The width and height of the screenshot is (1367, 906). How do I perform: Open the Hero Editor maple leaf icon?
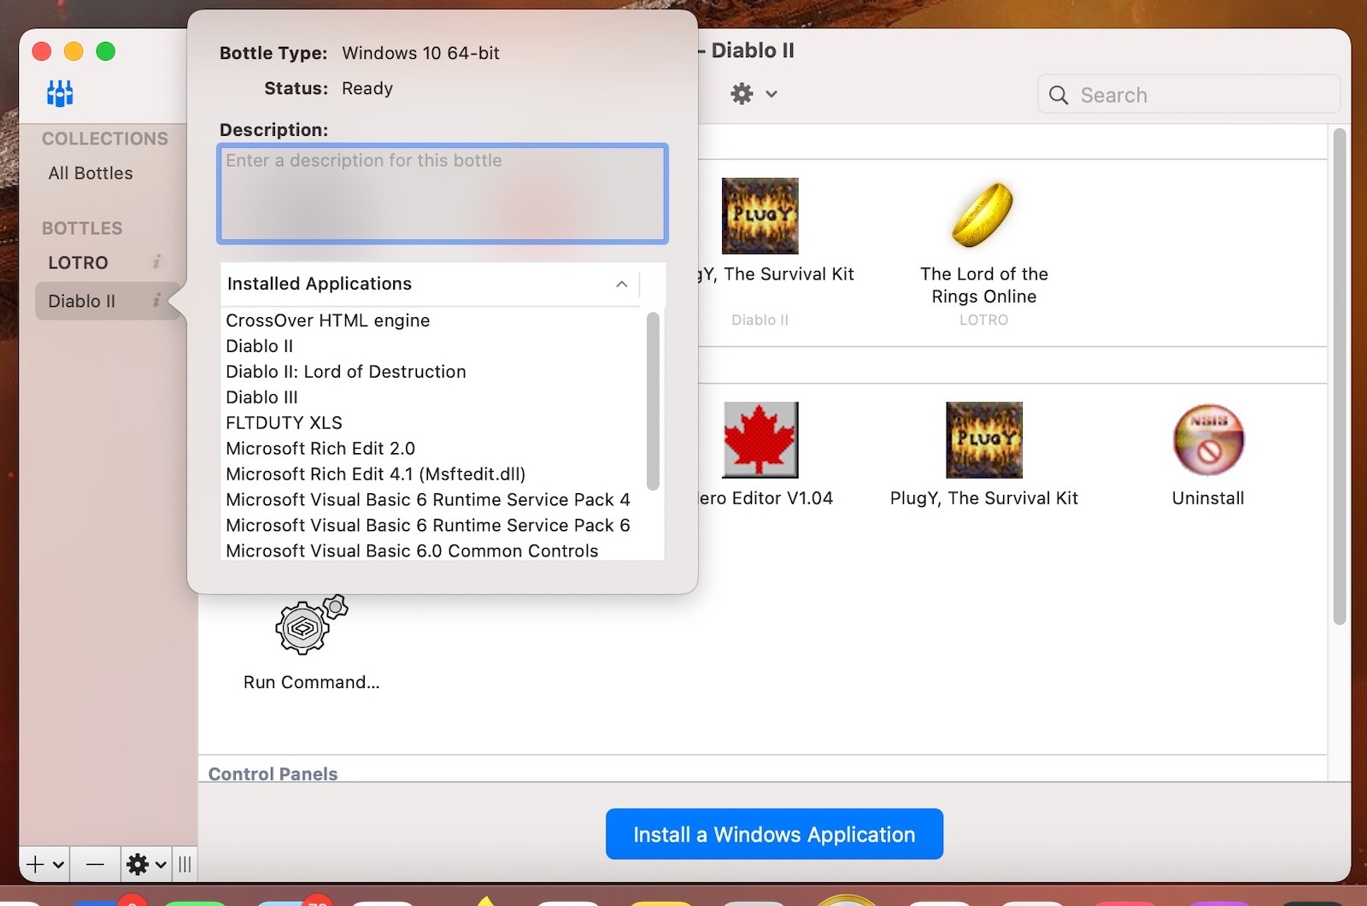pyautogui.click(x=760, y=439)
